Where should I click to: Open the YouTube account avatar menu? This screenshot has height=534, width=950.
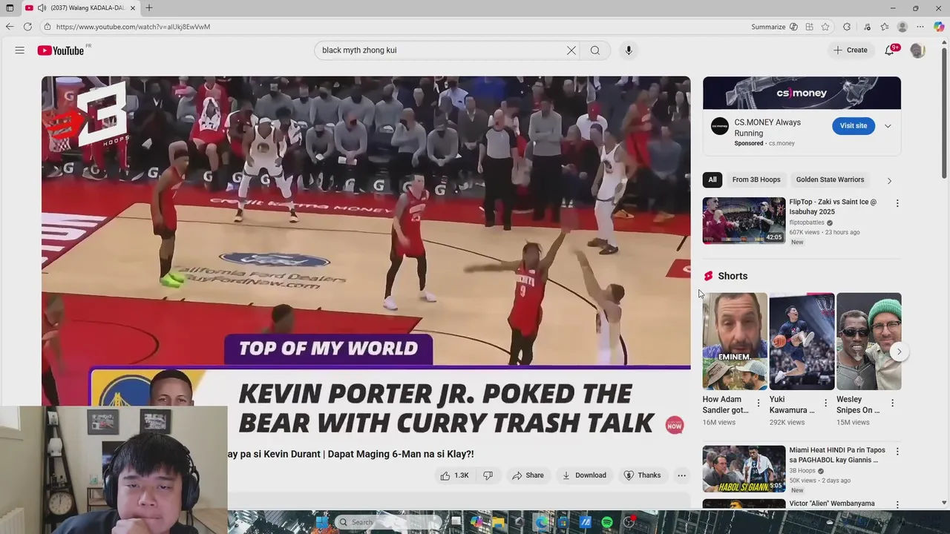point(918,50)
